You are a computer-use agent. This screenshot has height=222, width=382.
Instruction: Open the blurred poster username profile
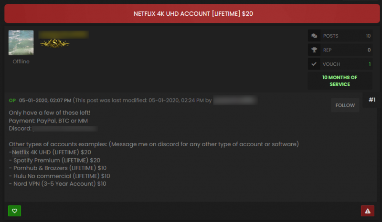pos(63,34)
